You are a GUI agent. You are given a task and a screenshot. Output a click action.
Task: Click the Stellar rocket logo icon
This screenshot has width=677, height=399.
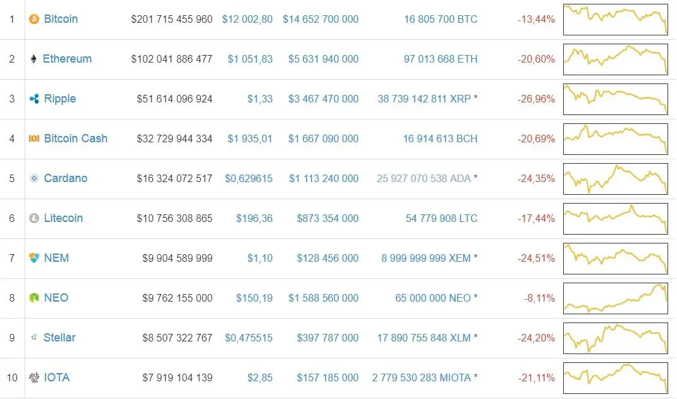click(x=34, y=338)
